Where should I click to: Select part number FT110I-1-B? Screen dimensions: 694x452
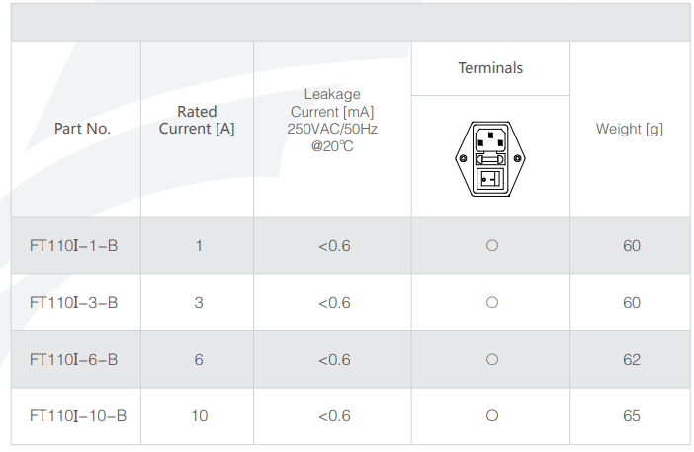74,245
